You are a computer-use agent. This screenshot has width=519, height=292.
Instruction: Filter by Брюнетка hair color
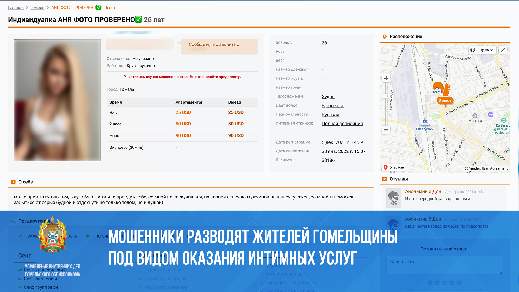coord(332,106)
